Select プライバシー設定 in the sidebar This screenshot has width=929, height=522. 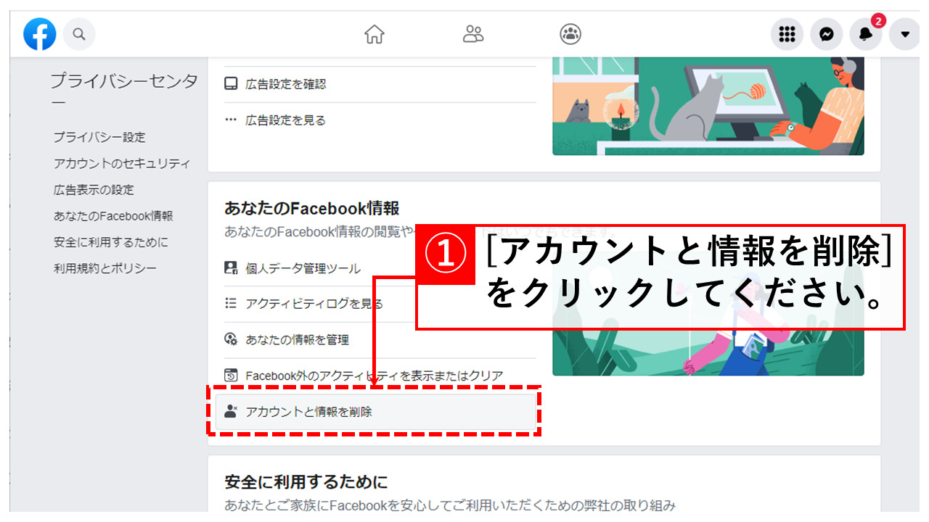[99, 137]
